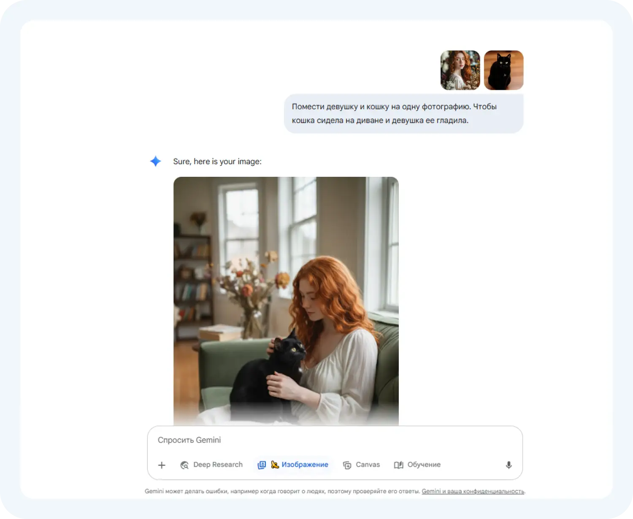Click the image icon left of the banana
This screenshot has width=633, height=519.
pos(262,465)
